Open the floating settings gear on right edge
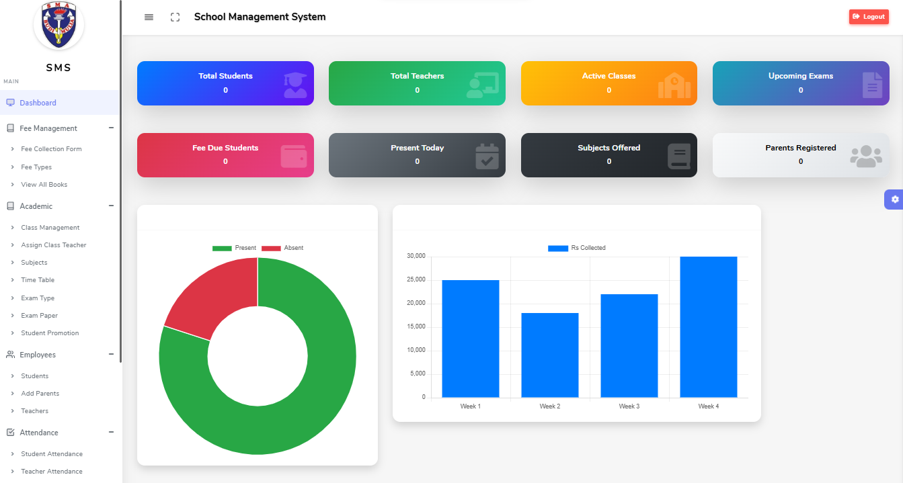This screenshot has height=483, width=903. point(894,200)
